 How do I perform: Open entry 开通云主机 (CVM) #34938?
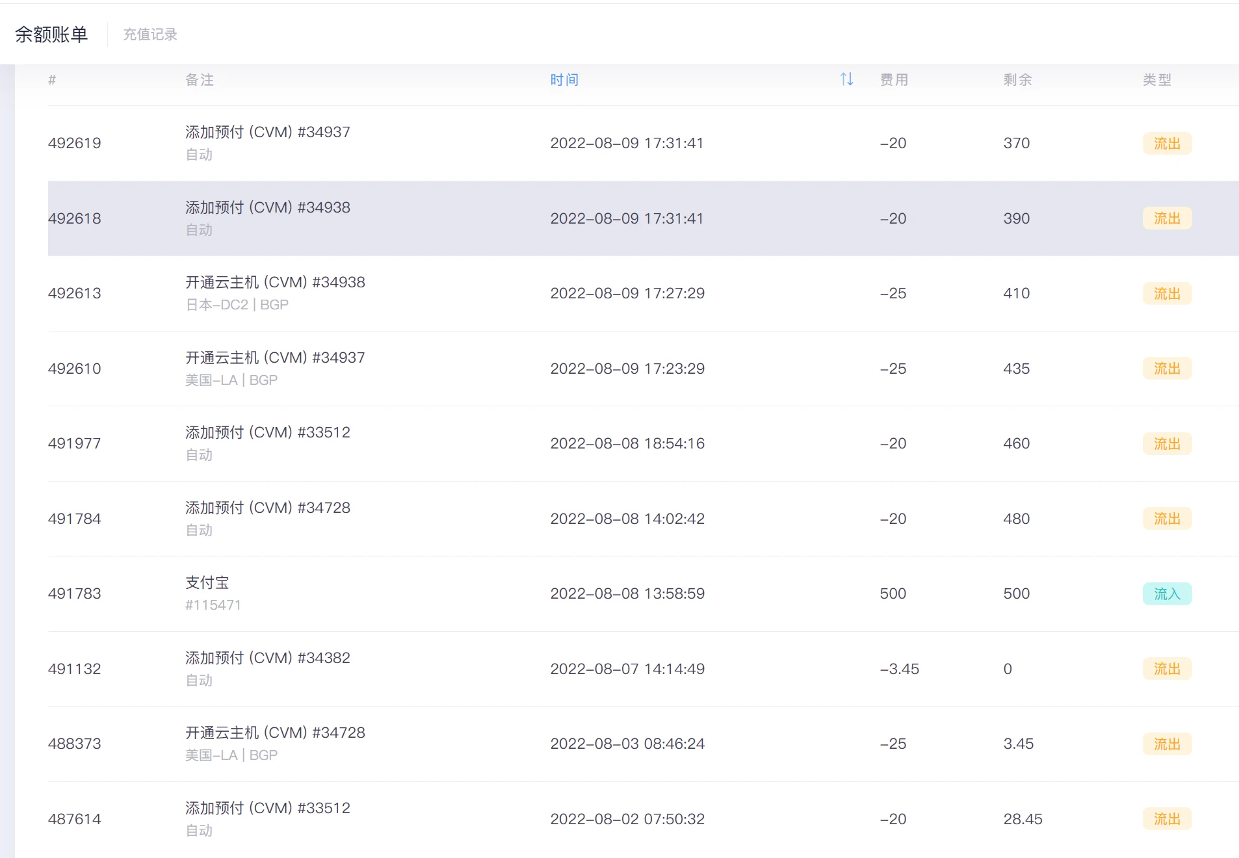point(275,282)
